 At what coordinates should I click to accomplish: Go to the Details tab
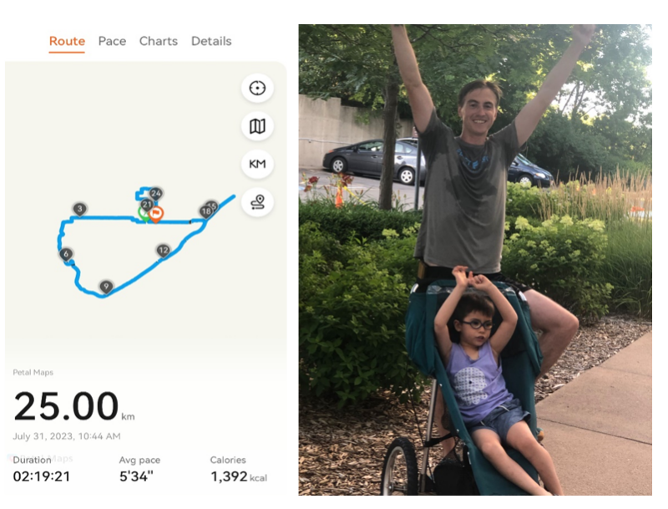pyautogui.click(x=211, y=41)
